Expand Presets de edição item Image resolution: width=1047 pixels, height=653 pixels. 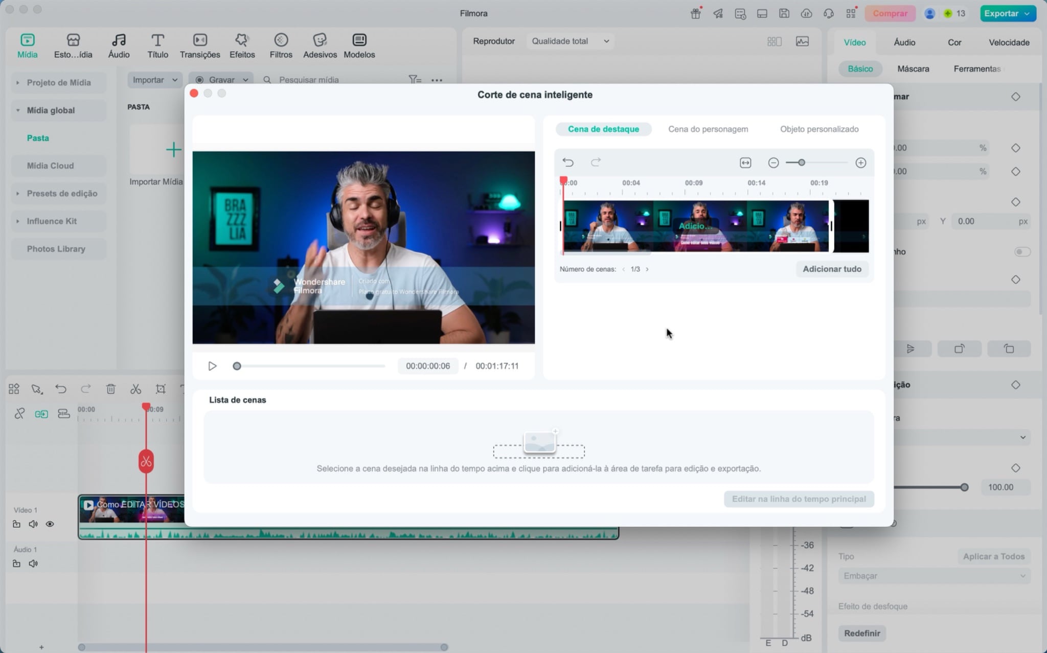click(x=18, y=193)
